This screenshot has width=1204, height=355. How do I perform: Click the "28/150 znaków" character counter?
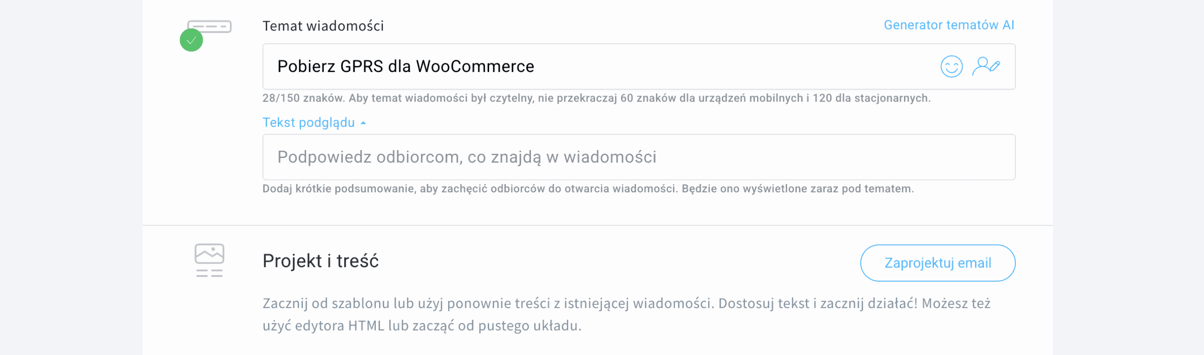[303, 98]
